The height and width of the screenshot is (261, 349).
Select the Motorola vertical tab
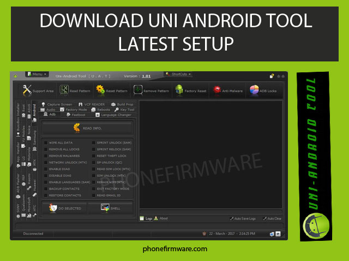(x=29, y=157)
